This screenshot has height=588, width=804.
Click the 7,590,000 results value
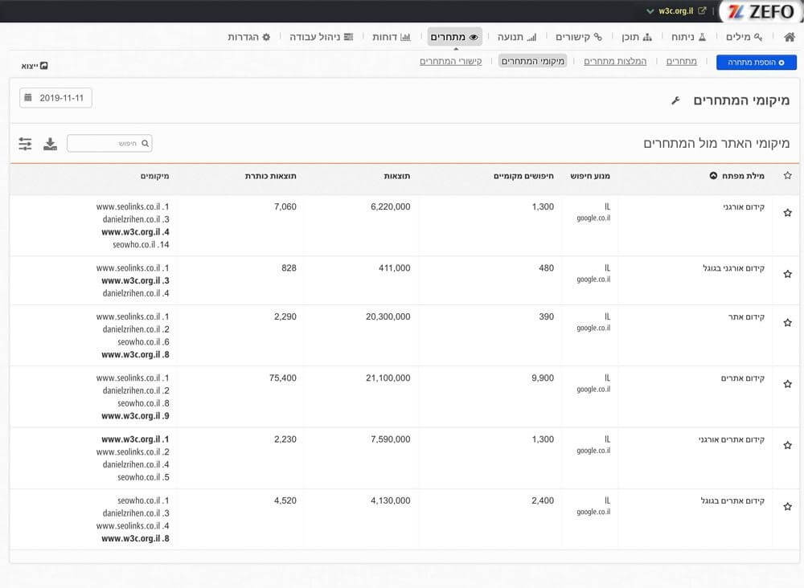(x=390, y=439)
